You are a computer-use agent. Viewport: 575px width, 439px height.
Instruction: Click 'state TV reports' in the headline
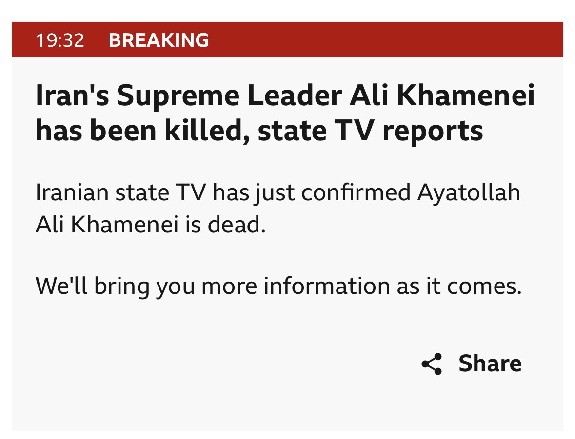tap(371, 130)
